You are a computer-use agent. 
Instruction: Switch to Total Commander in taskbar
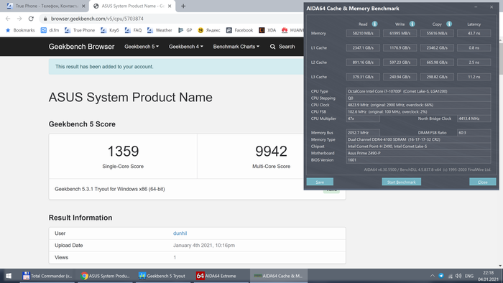47,276
